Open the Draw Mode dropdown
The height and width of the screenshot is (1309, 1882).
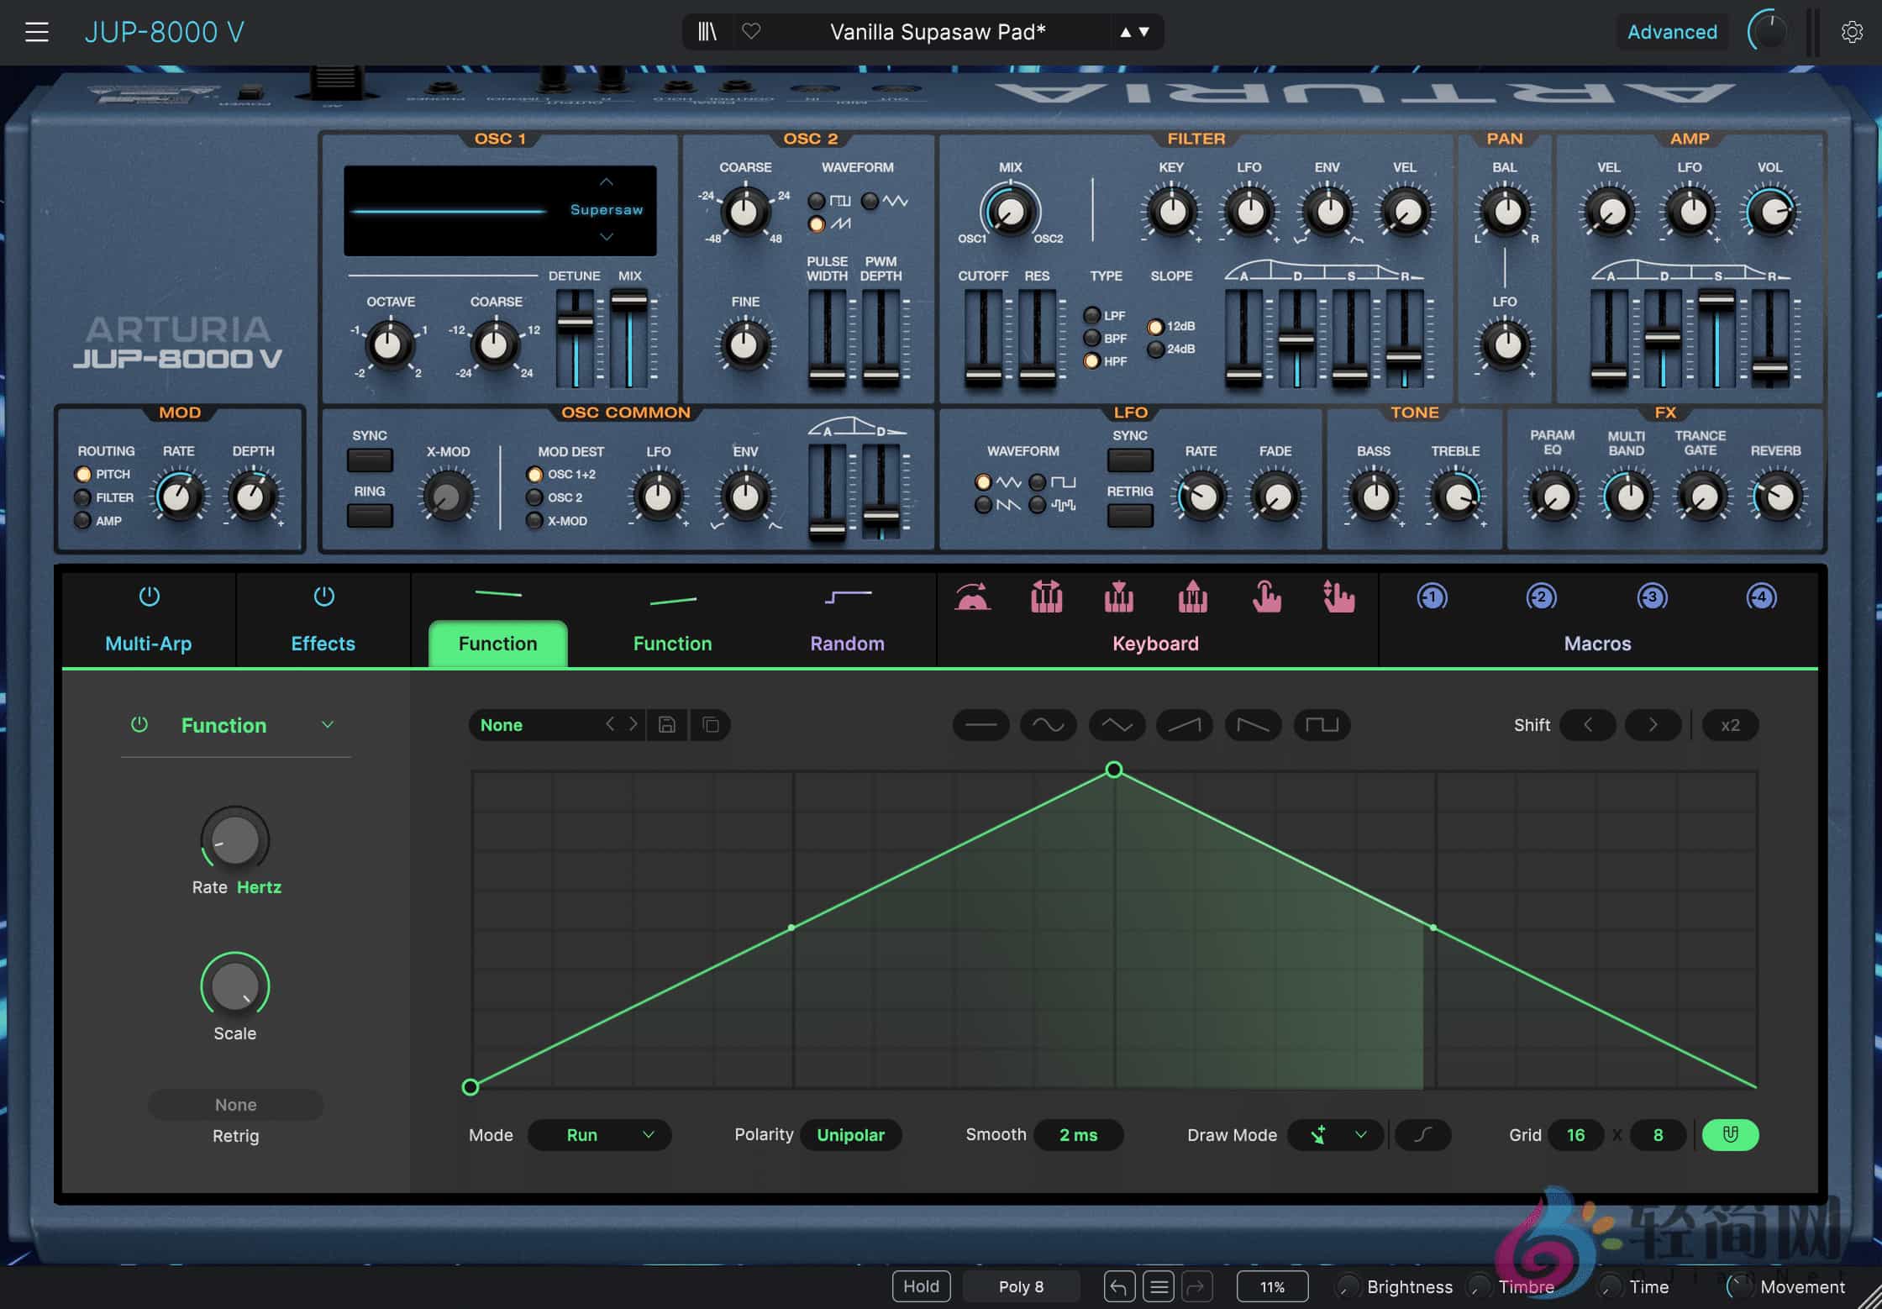point(1334,1135)
